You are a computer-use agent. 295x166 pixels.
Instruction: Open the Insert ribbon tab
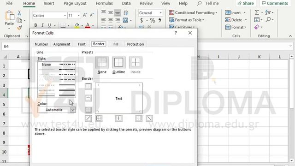pos(49,3)
